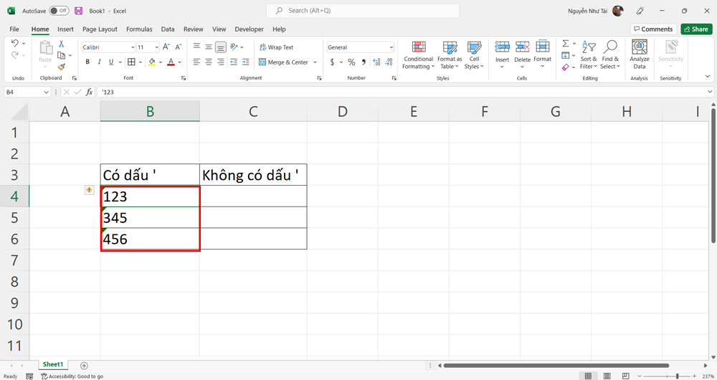
Task: Toggle Top Align
Action: [x=196, y=47]
